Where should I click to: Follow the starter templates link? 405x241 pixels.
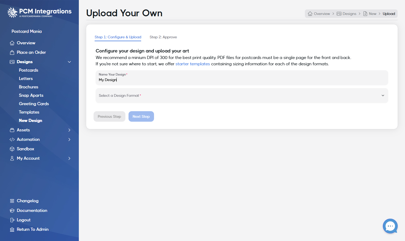pyautogui.click(x=193, y=64)
